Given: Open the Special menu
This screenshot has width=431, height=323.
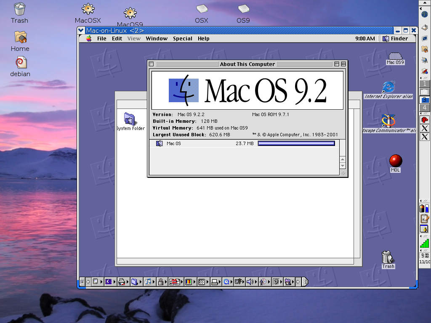Looking at the screenshot, I should tap(183, 39).
